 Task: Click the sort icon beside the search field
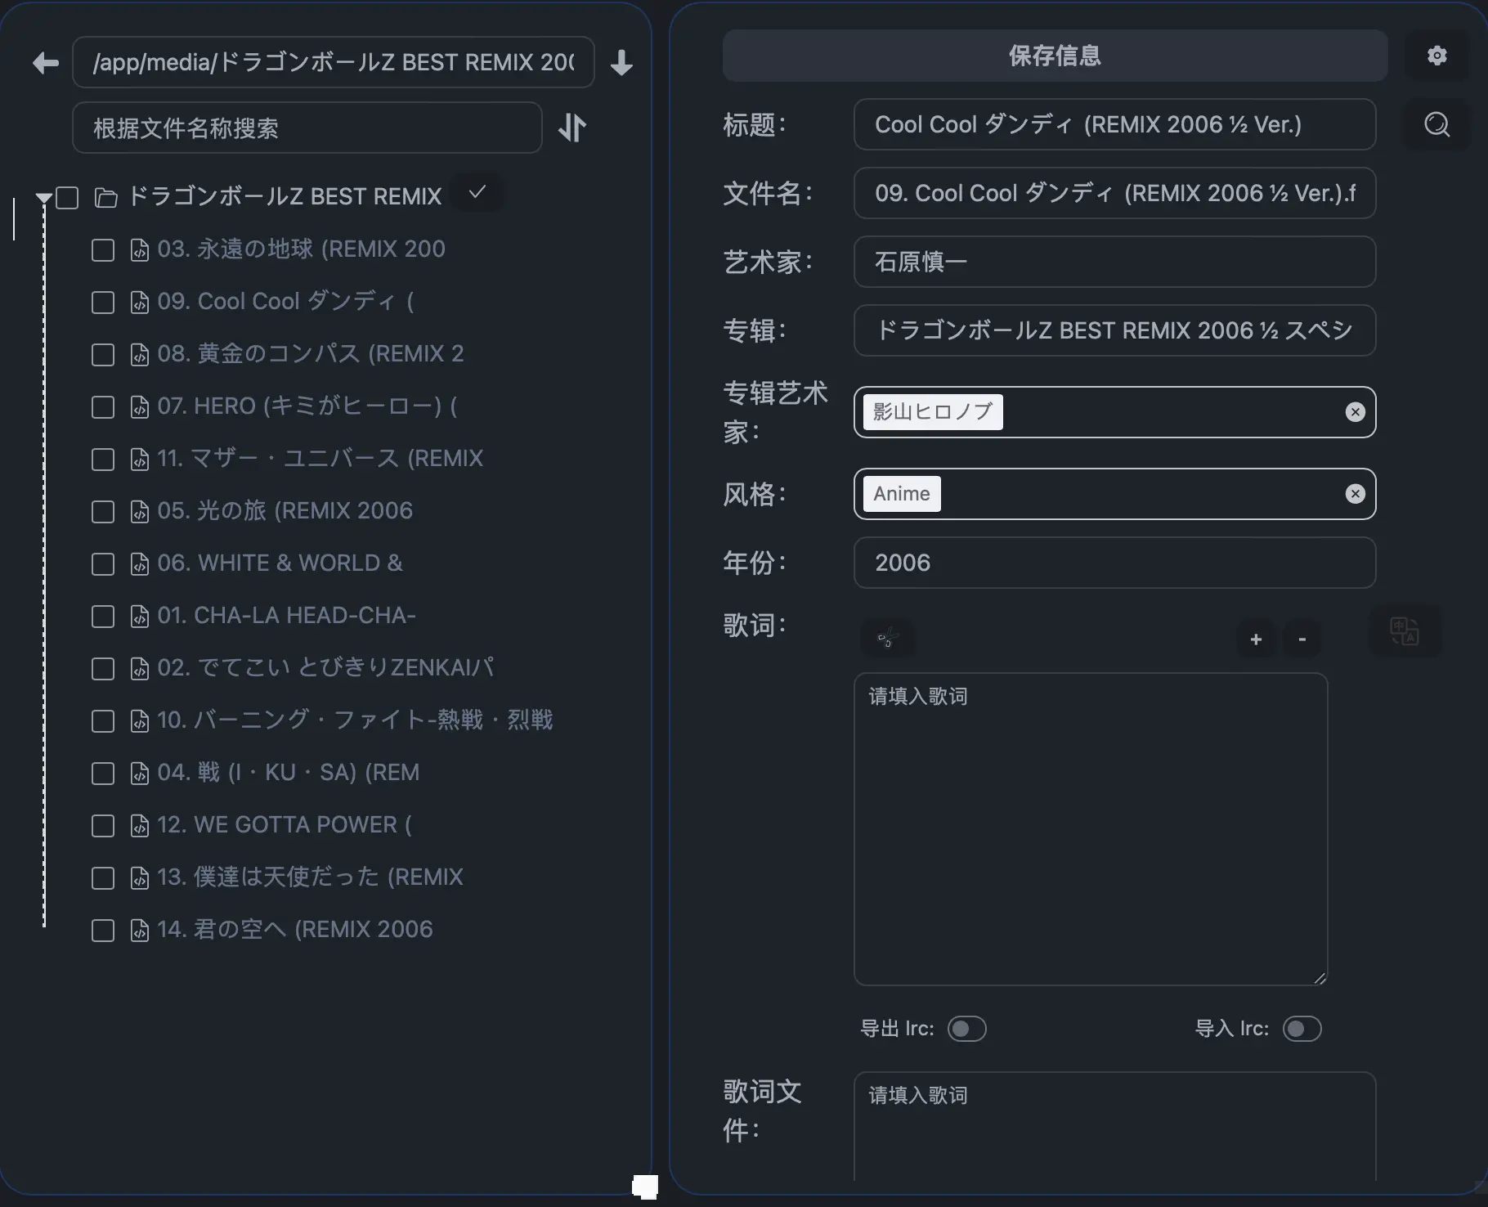click(x=572, y=128)
